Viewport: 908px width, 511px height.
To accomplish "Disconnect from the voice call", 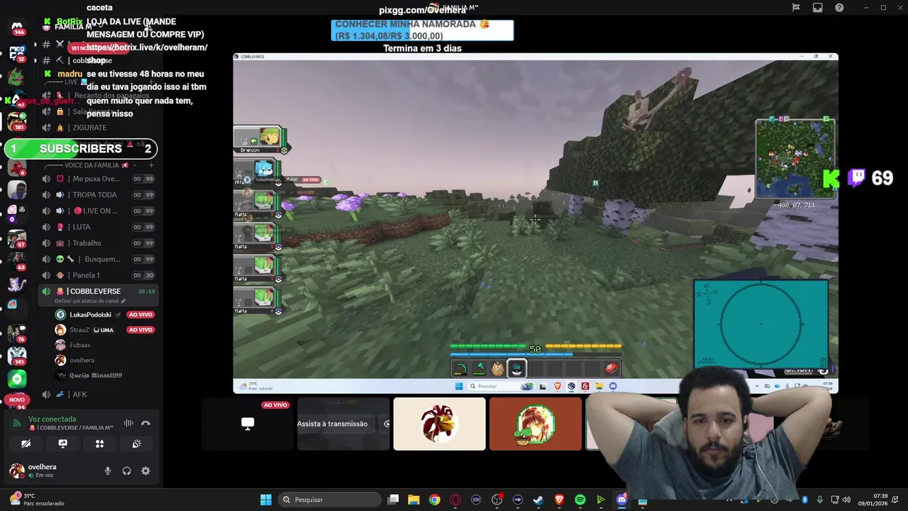I will click(145, 423).
